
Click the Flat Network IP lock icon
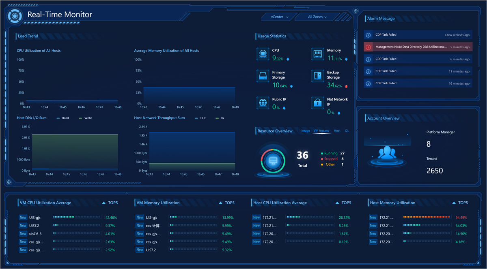click(318, 103)
